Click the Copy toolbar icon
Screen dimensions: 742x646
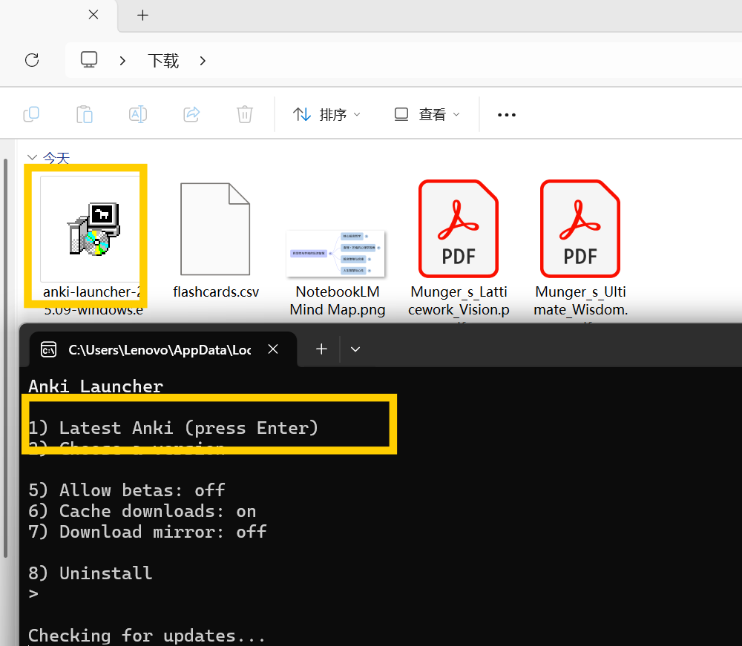coord(31,114)
